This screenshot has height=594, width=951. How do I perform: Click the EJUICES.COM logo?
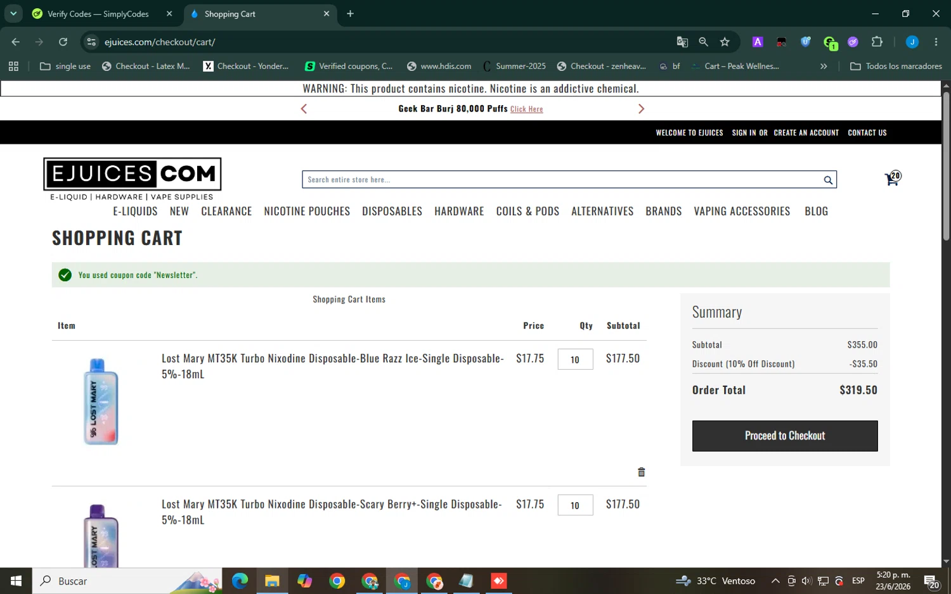[x=133, y=179]
